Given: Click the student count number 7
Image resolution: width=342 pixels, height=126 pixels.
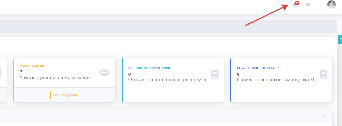Looking at the screenshot, I should pos(21,72).
